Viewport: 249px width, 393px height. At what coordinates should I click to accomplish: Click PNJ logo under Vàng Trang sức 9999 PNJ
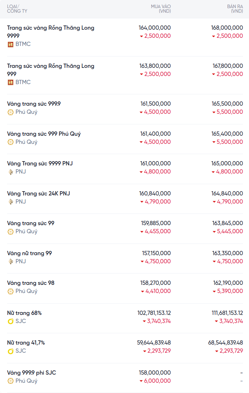pos(11,172)
